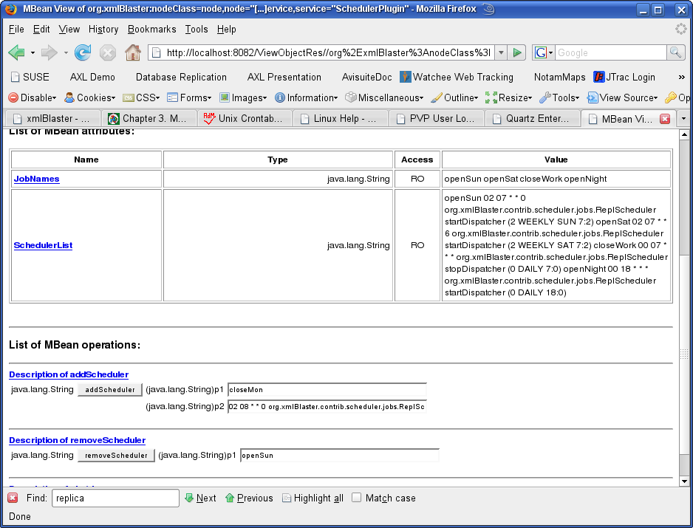Image resolution: width=693 pixels, height=528 pixels.
Task: Click the Google search magnifier icon
Action: 675,52
